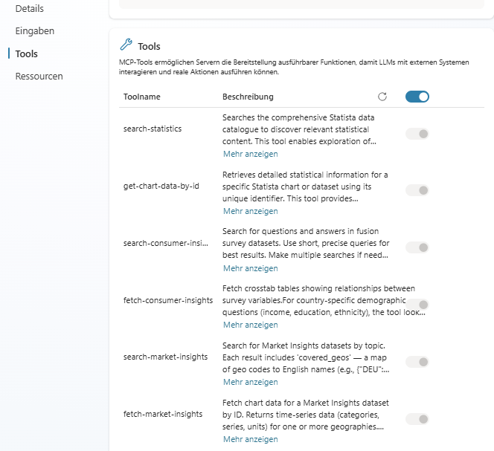Screen dimensions: 494x451
Task: Select the get-chart-data-by-id tool name
Action: click(161, 186)
